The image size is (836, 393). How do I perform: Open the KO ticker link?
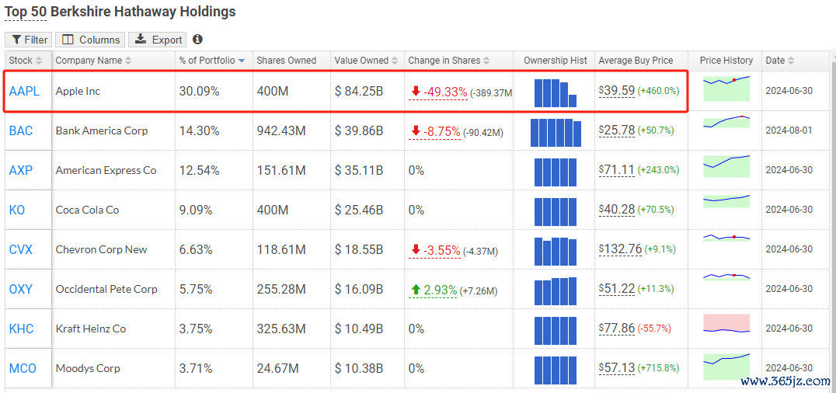point(17,210)
